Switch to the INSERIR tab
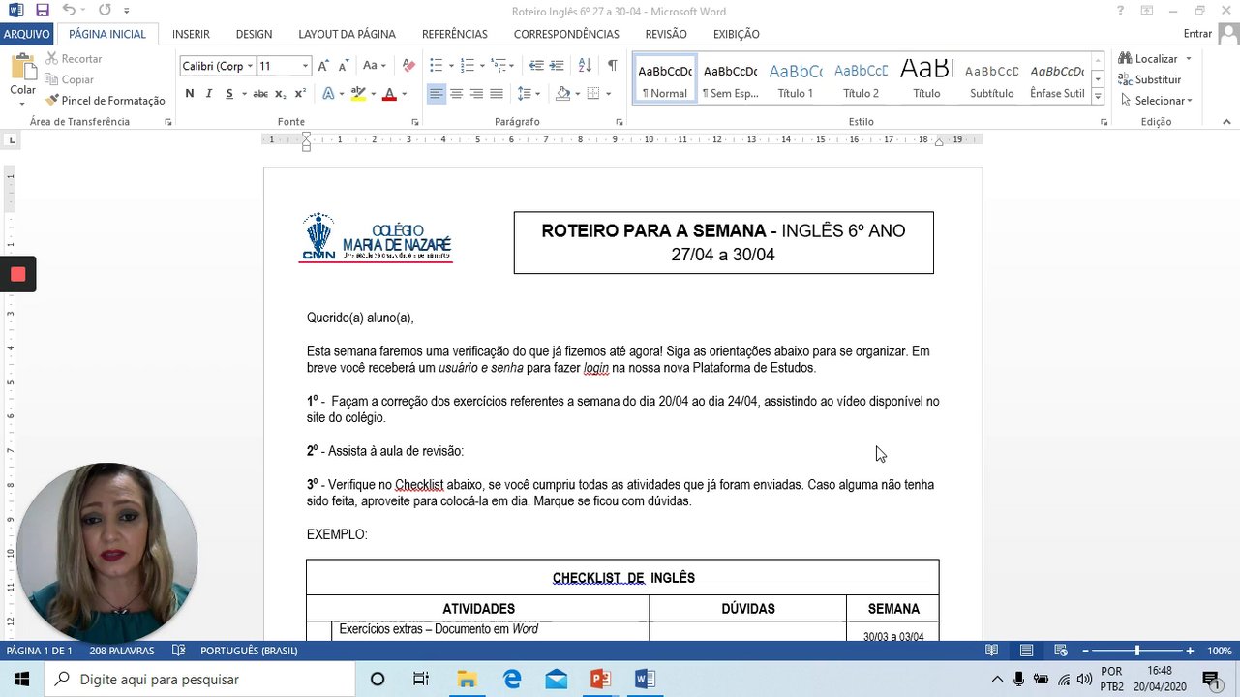Screen dimensions: 1240x697 point(191,34)
